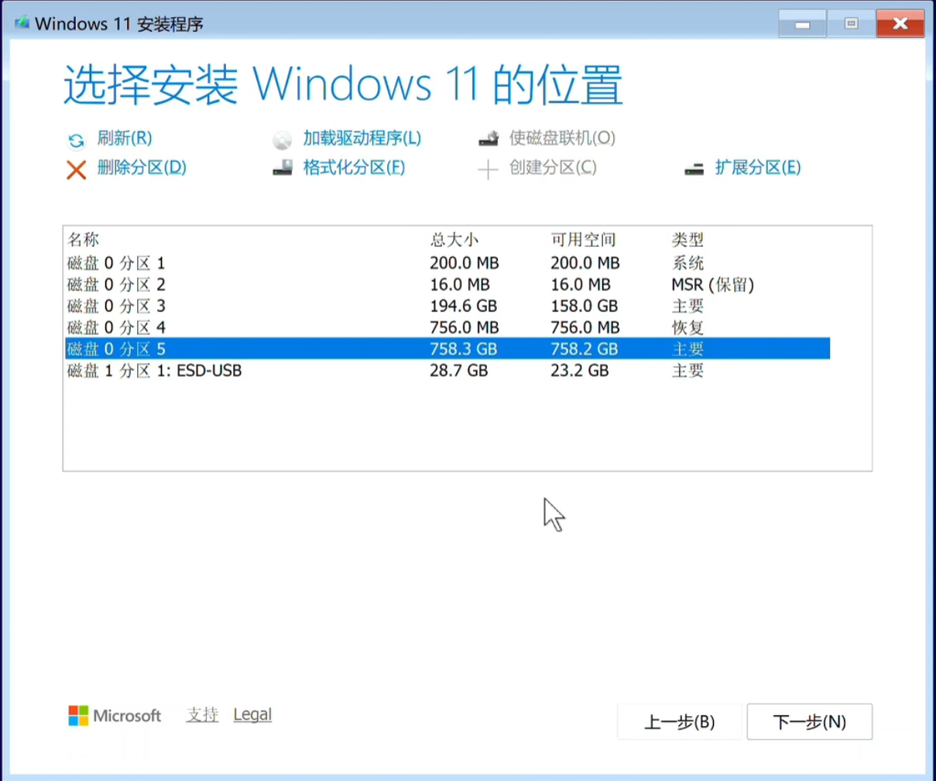Click 删除分区(D) to delete partition
The width and height of the screenshot is (936, 781).
[142, 168]
